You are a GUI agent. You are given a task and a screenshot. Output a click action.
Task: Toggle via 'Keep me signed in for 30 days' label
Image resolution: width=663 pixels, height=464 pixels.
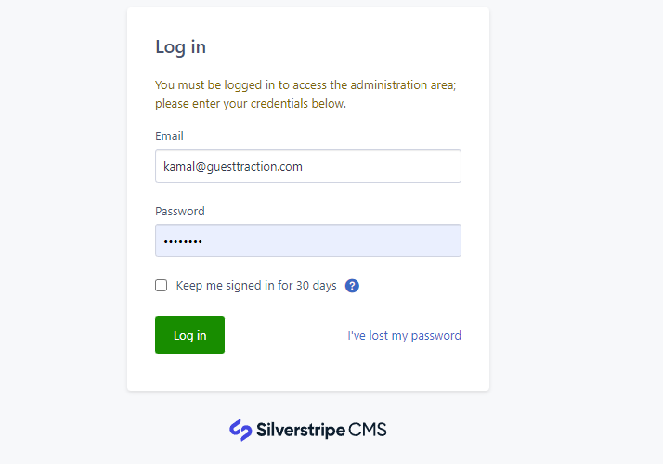[x=256, y=286]
